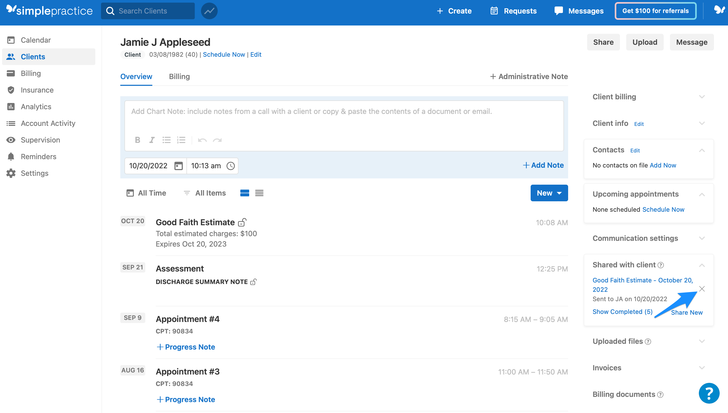This screenshot has width=728, height=413.
Task: Open the round help question button
Action: point(709,393)
